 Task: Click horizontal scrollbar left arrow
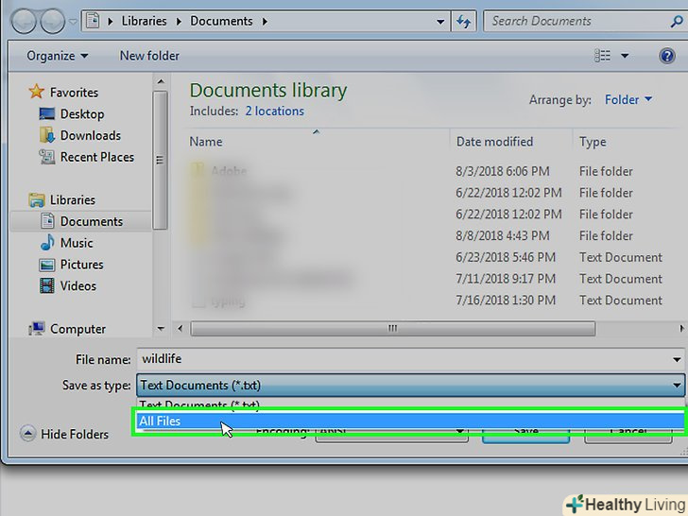pos(180,328)
